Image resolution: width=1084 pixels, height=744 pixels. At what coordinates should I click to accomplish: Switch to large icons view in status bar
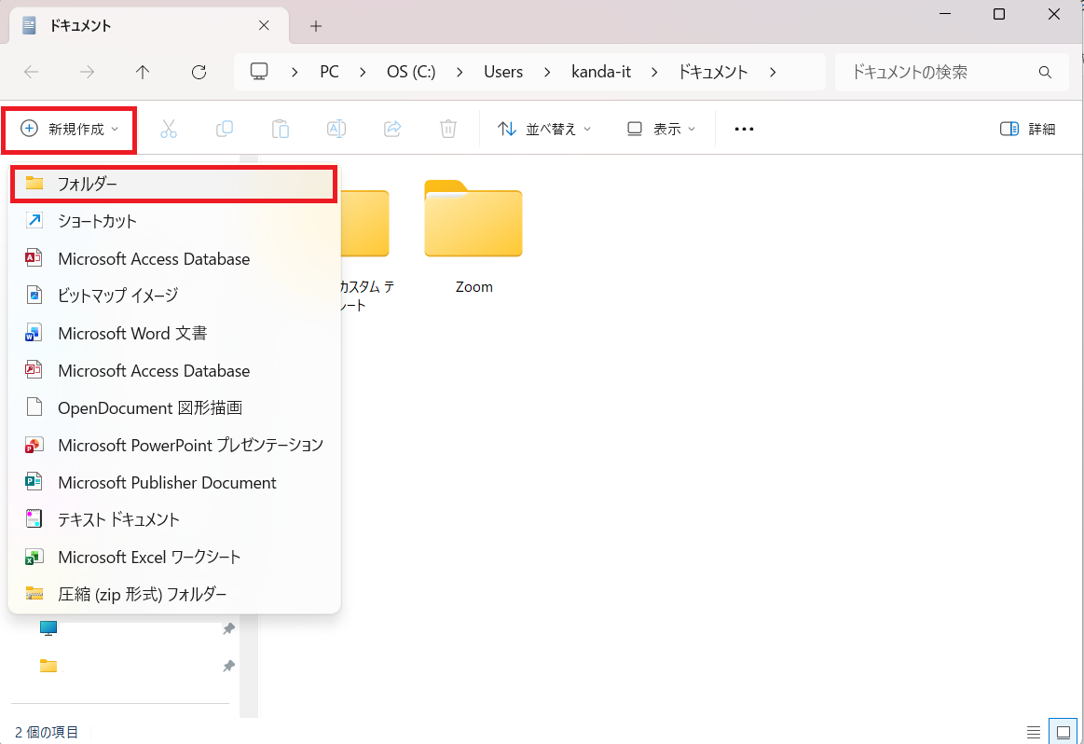point(1062,731)
